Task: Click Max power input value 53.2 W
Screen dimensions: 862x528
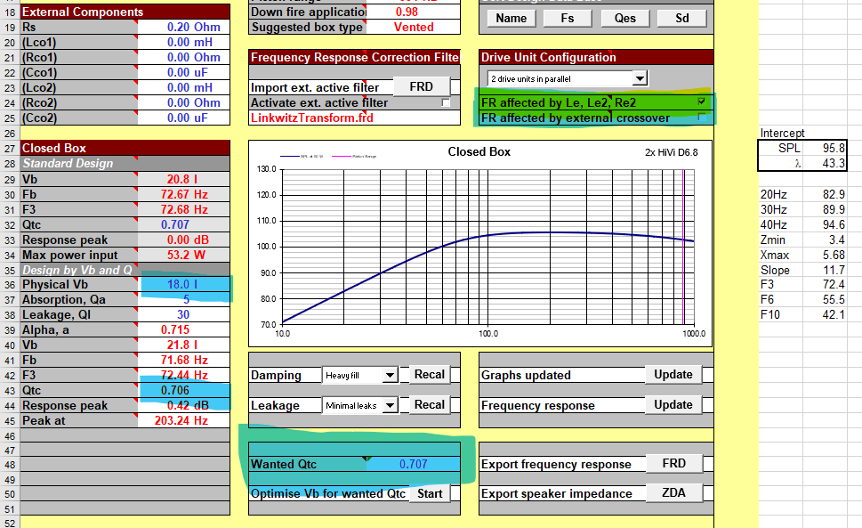Action: 183,256
